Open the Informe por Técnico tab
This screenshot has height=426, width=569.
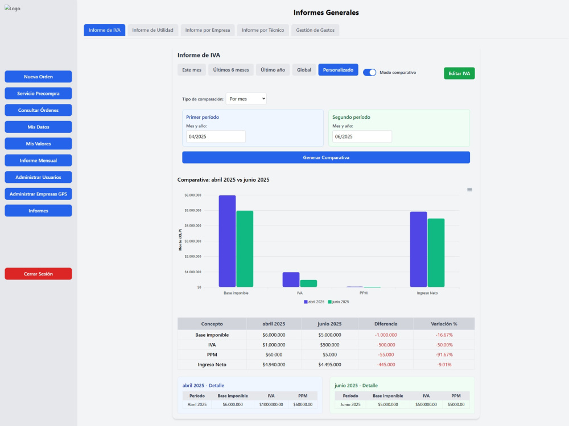pyautogui.click(x=263, y=30)
